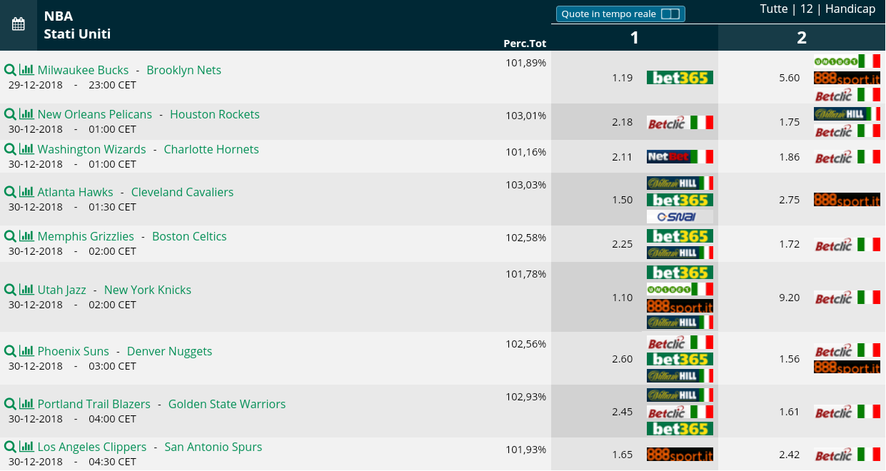
Task: Click magnifier icon for Memphis Grizzlies match
Action: (10, 236)
